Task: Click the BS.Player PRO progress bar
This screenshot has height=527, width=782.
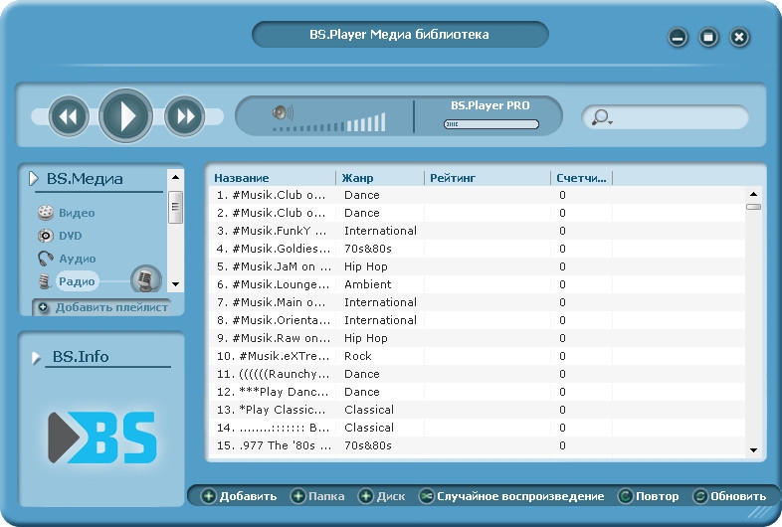Action: click(491, 124)
